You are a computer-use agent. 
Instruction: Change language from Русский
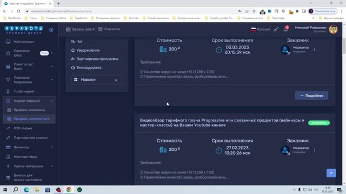(x=261, y=29)
